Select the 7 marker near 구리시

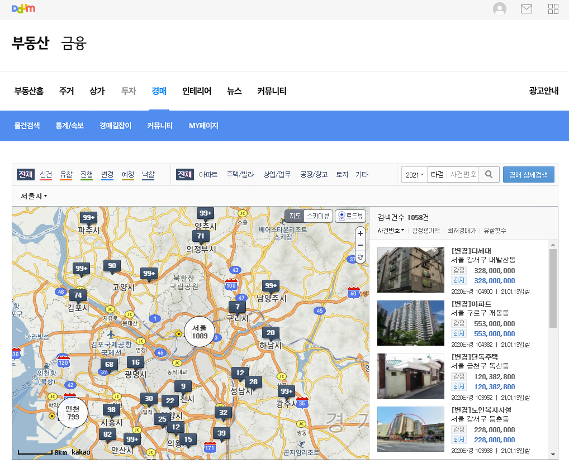pyautogui.click(x=238, y=307)
